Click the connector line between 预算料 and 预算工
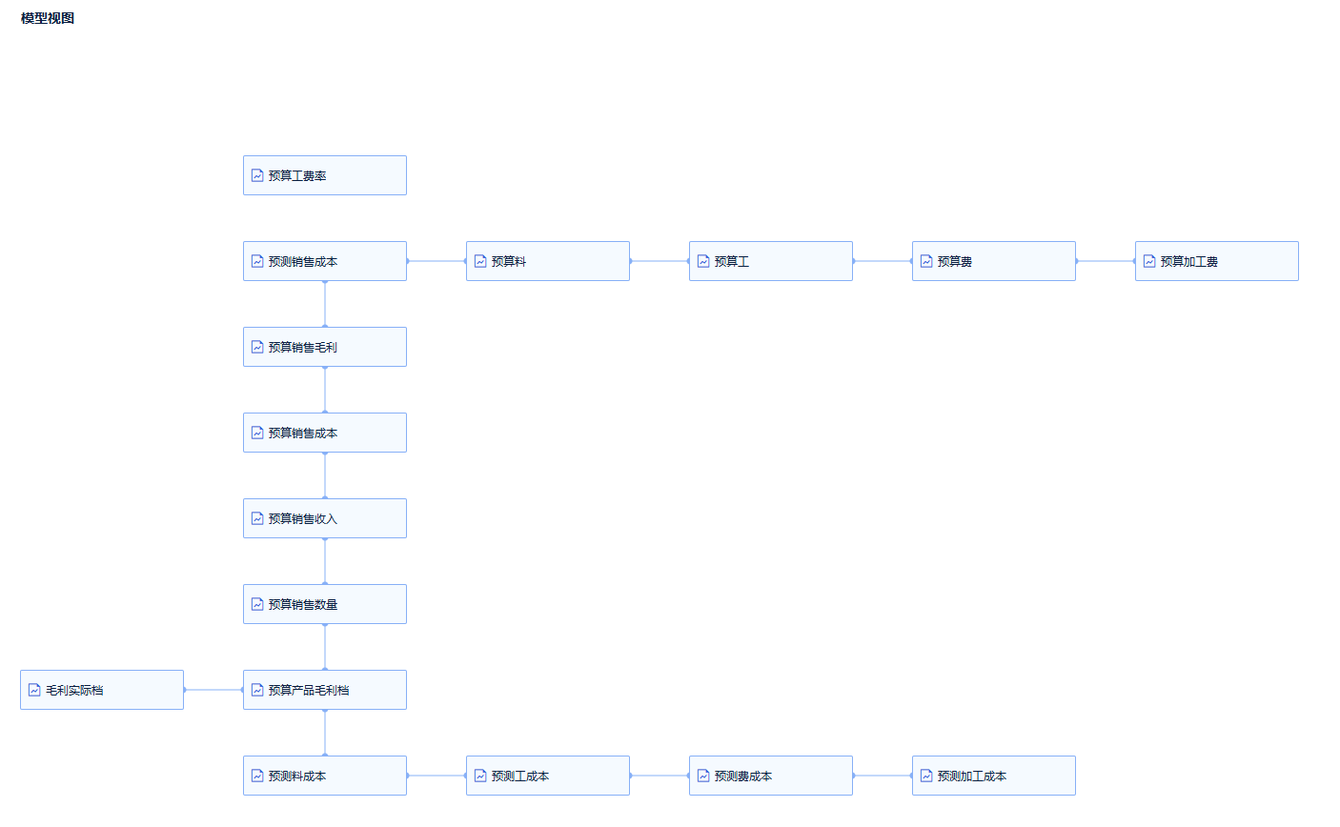 pos(660,261)
